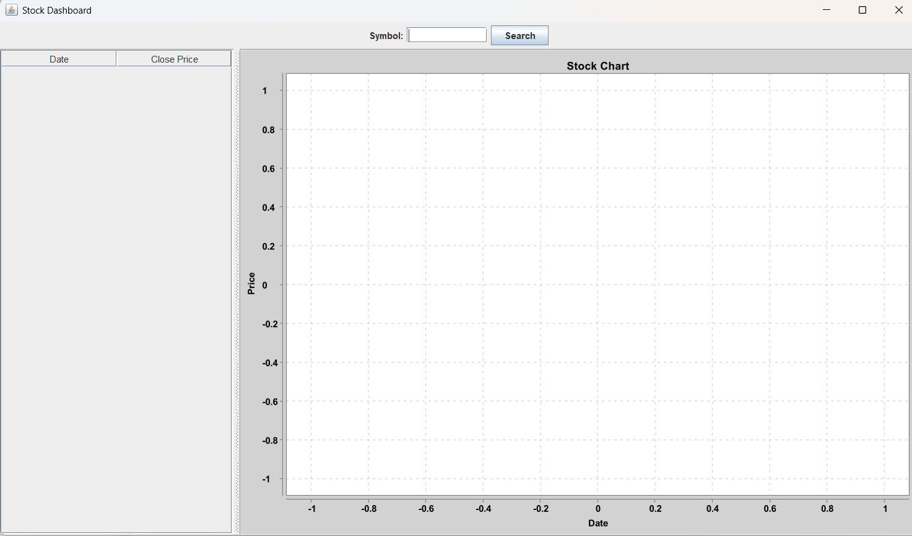The height and width of the screenshot is (536, 912).
Task: Click the Search button
Action: [519, 35]
